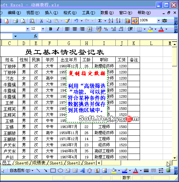Open the Borders dropdown arrow
The image size is (179, 182).
pos(144,29)
